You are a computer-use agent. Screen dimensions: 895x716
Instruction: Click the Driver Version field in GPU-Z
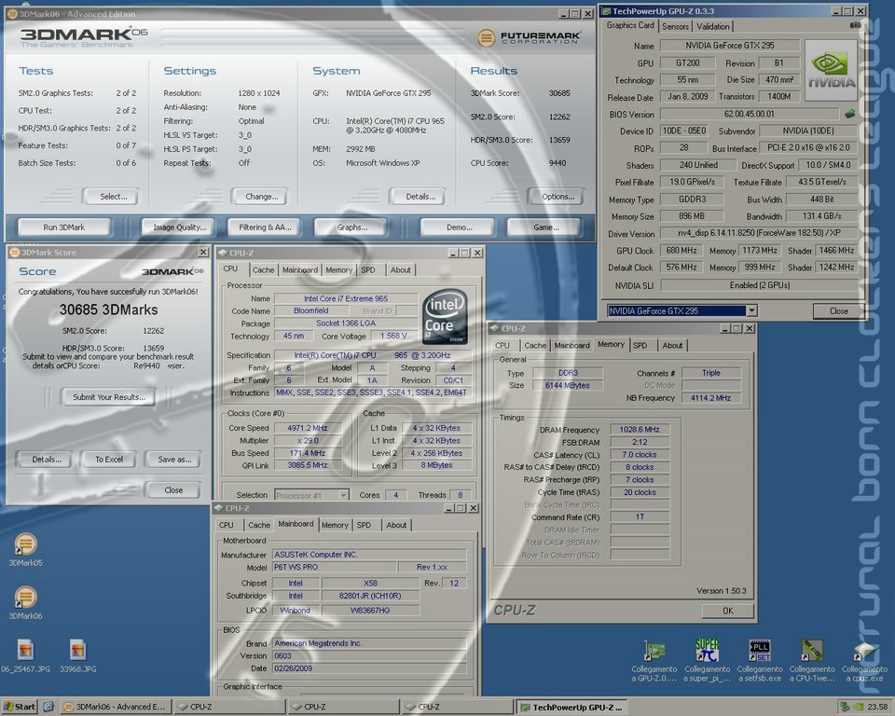pyautogui.click(x=759, y=233)
